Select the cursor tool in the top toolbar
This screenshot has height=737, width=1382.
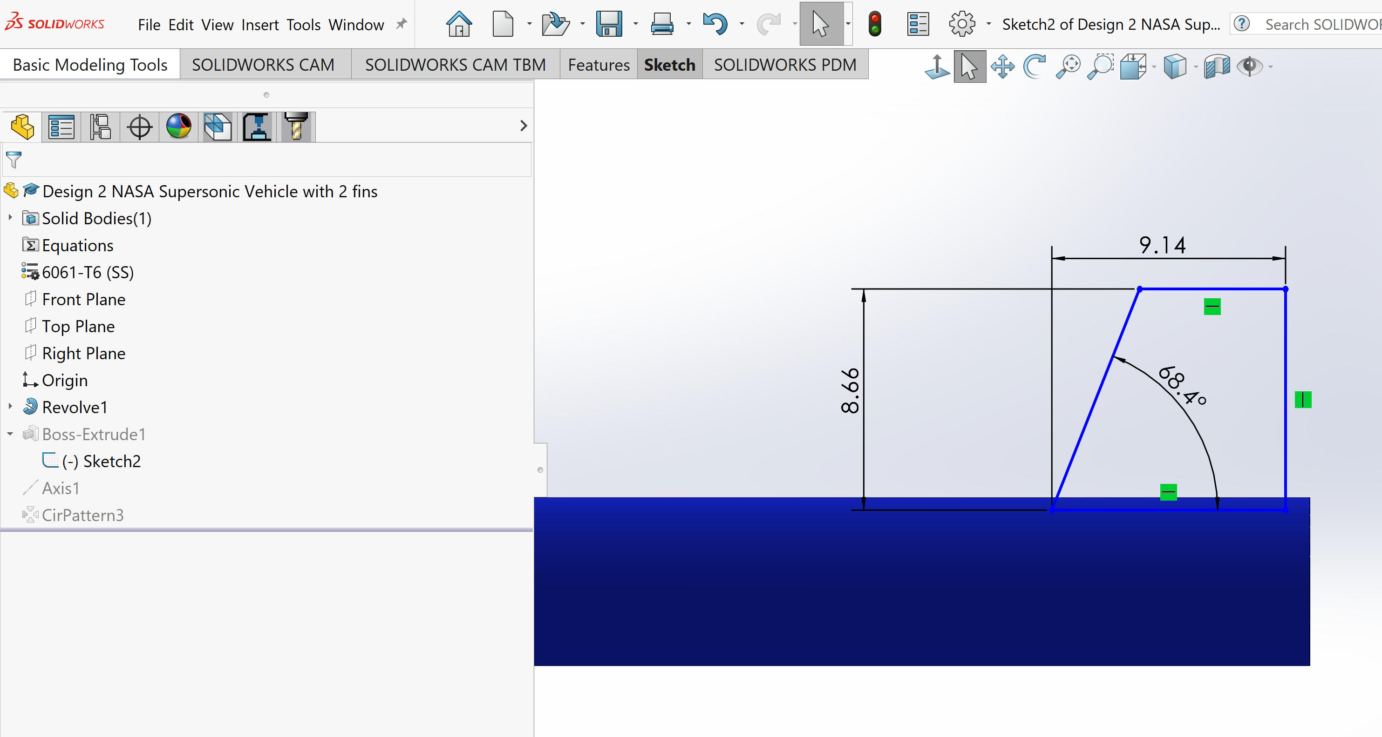pos(820,24)
